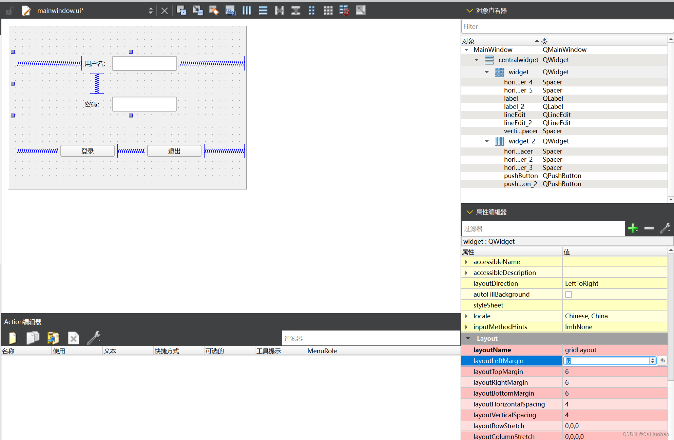Select the 登录 button on the form
The width and height of the screenshot is (674, 440).
tap(88, 151)
